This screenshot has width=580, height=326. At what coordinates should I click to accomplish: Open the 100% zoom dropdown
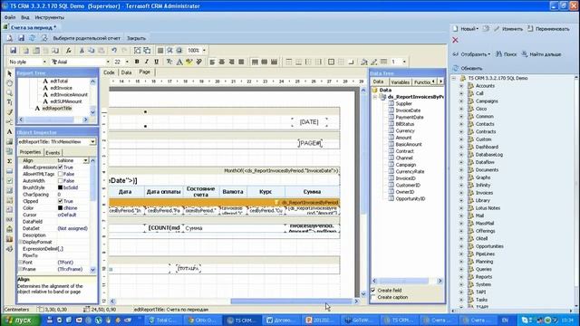pos(204,51)
